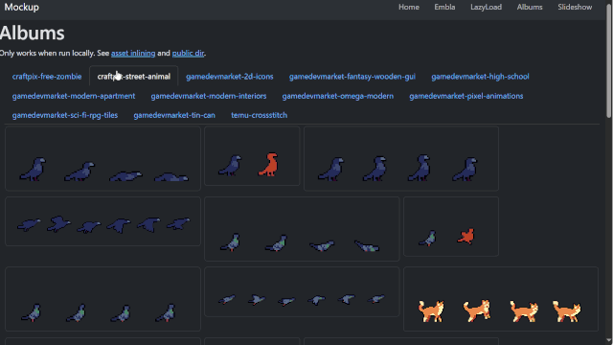This screenshot has height=345, width=613.
Task: Open the Embla page in the navbar
Action: pyautogui.click(x=444, y=7)
